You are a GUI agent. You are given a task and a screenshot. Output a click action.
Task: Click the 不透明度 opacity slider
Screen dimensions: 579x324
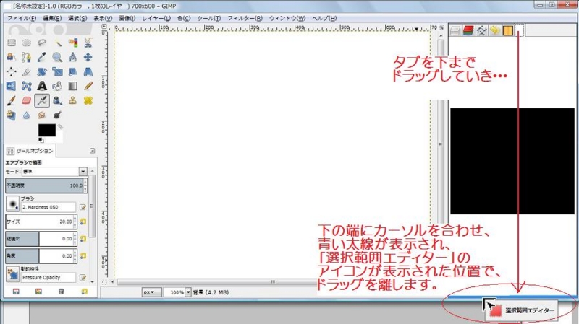pyautogui.click(x=44, y=185)
